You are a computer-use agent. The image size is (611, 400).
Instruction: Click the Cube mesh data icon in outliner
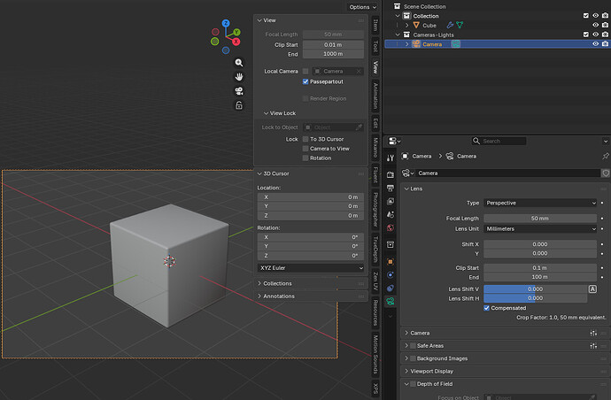click(460, 26)
